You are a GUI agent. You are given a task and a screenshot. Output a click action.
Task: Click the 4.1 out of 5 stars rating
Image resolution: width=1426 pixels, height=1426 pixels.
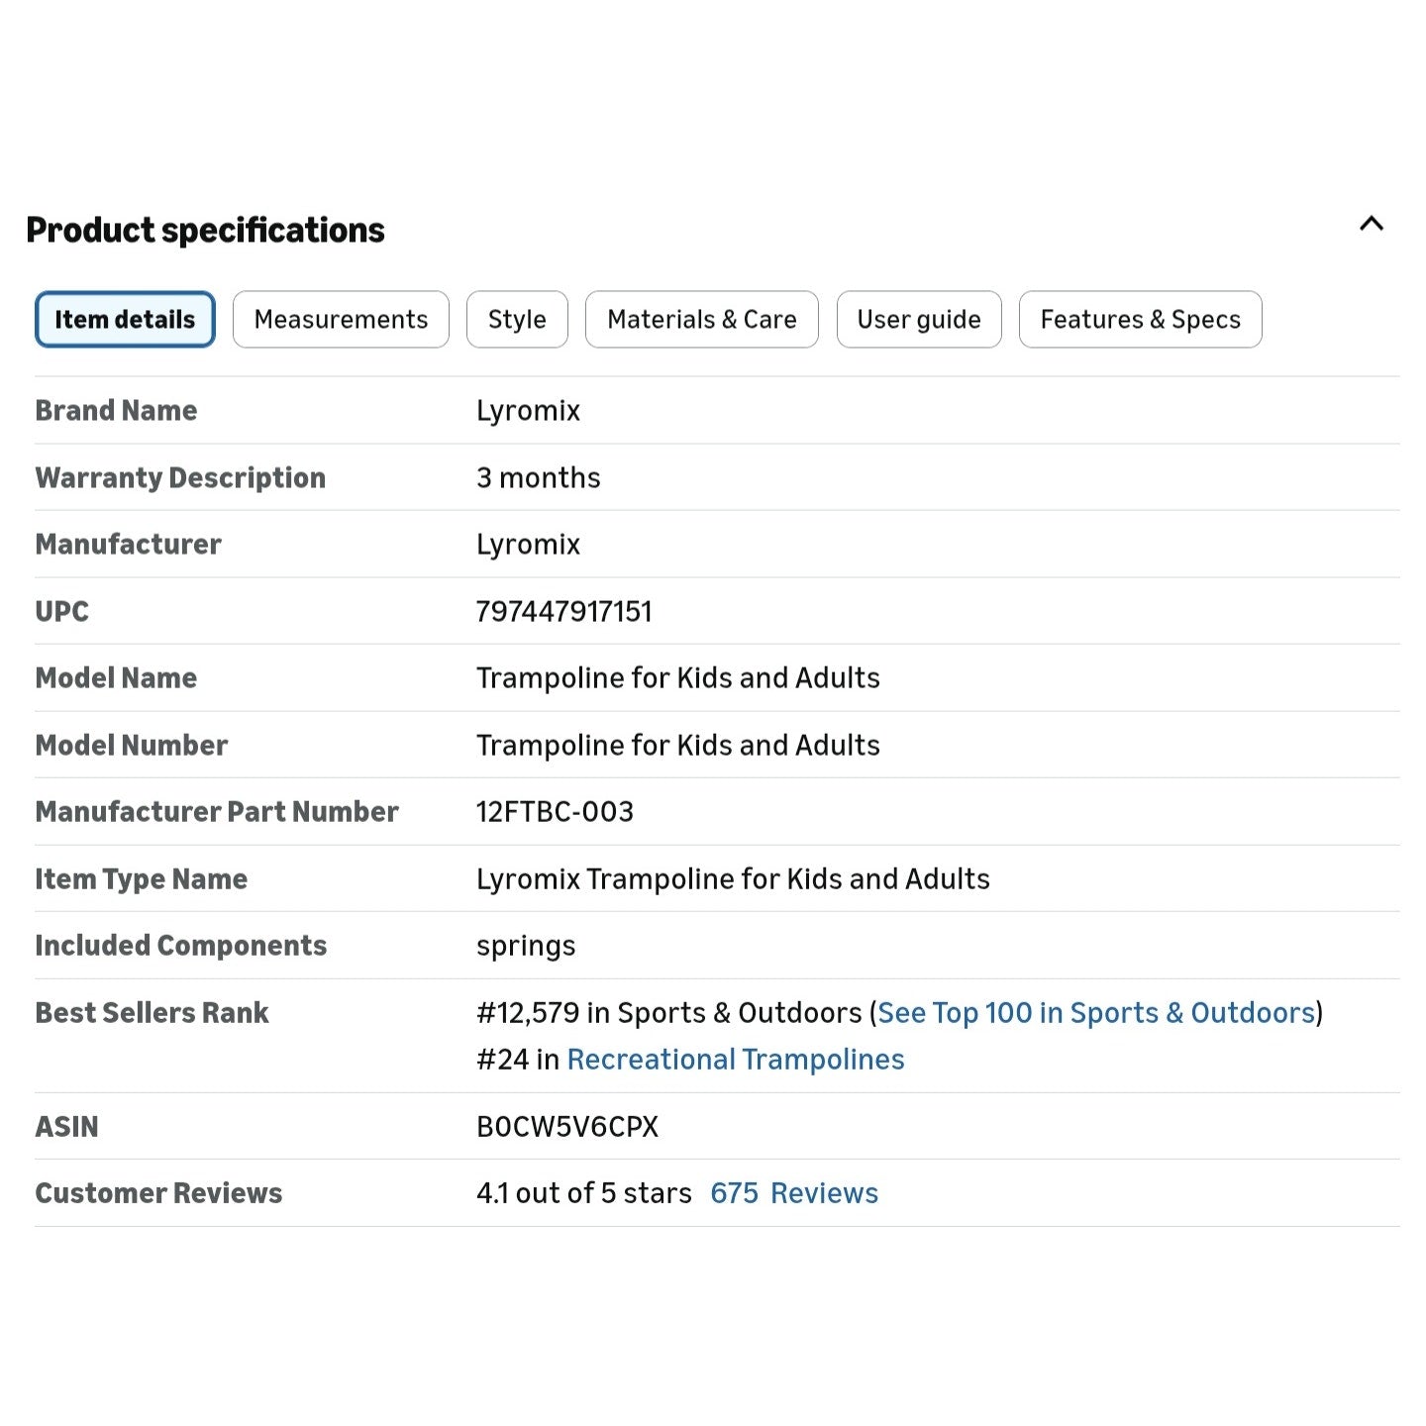(x=584, y=1192)
